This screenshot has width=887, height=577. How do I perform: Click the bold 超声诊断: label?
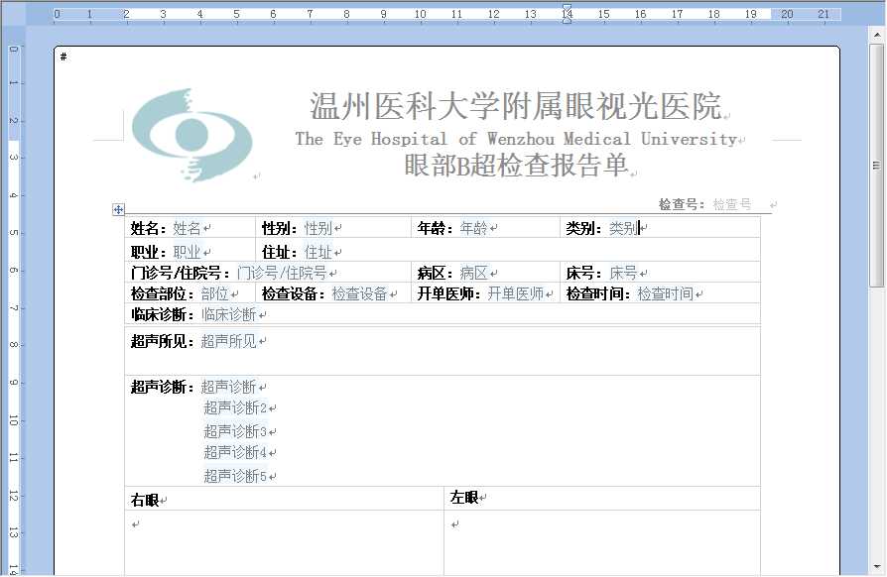163,387
